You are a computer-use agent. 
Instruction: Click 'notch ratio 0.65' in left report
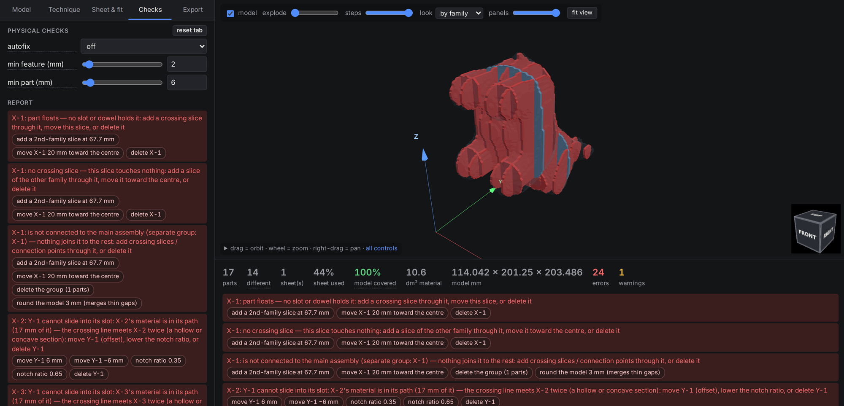pos(39,374)
